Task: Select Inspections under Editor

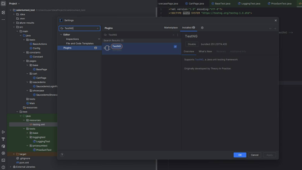Action: point(72,39)
